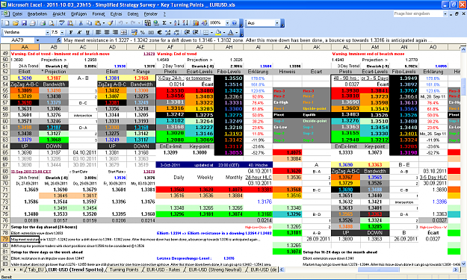The image size is (467, 280).
Task: Open the font size 7.5 dropdown
Action: click(62, 32)
